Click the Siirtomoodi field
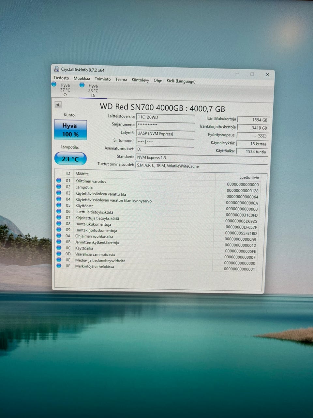 pos(165,141)
